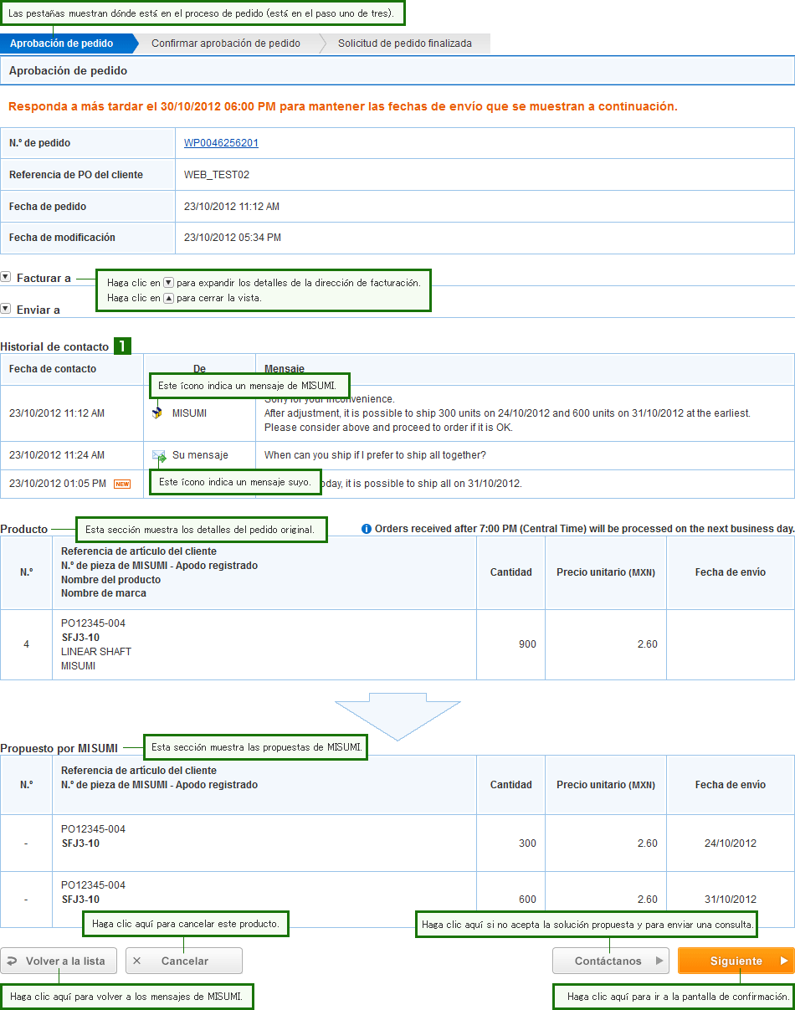Image resolution: width=795 pixels, height=1010 pixels.
Task: Click contact date 23/10/2012 01:05 PM
Action: (58, 484)
